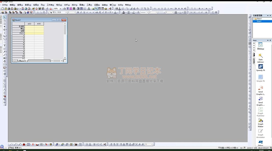The width and height of the screenshot is (272, 151).
Task: Click the red Column/Bar plot icon
Action: 24,144
